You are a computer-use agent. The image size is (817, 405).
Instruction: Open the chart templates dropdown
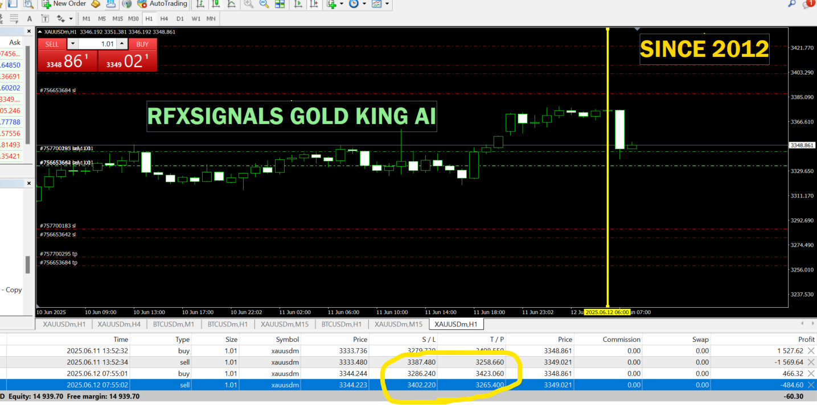click(x=388, y=4)
